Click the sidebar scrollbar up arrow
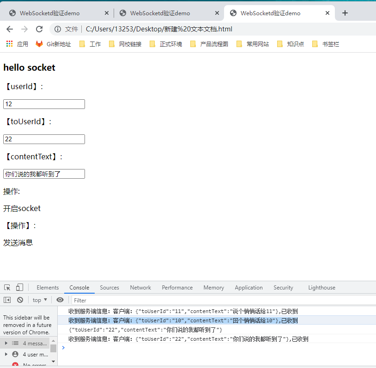This screenshot has width=376, height=368. pyautogui.click(x=53, y=341)
